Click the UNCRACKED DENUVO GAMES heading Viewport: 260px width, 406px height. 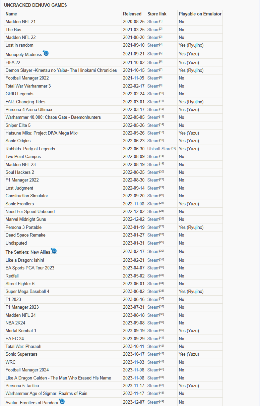click(35, 5)
